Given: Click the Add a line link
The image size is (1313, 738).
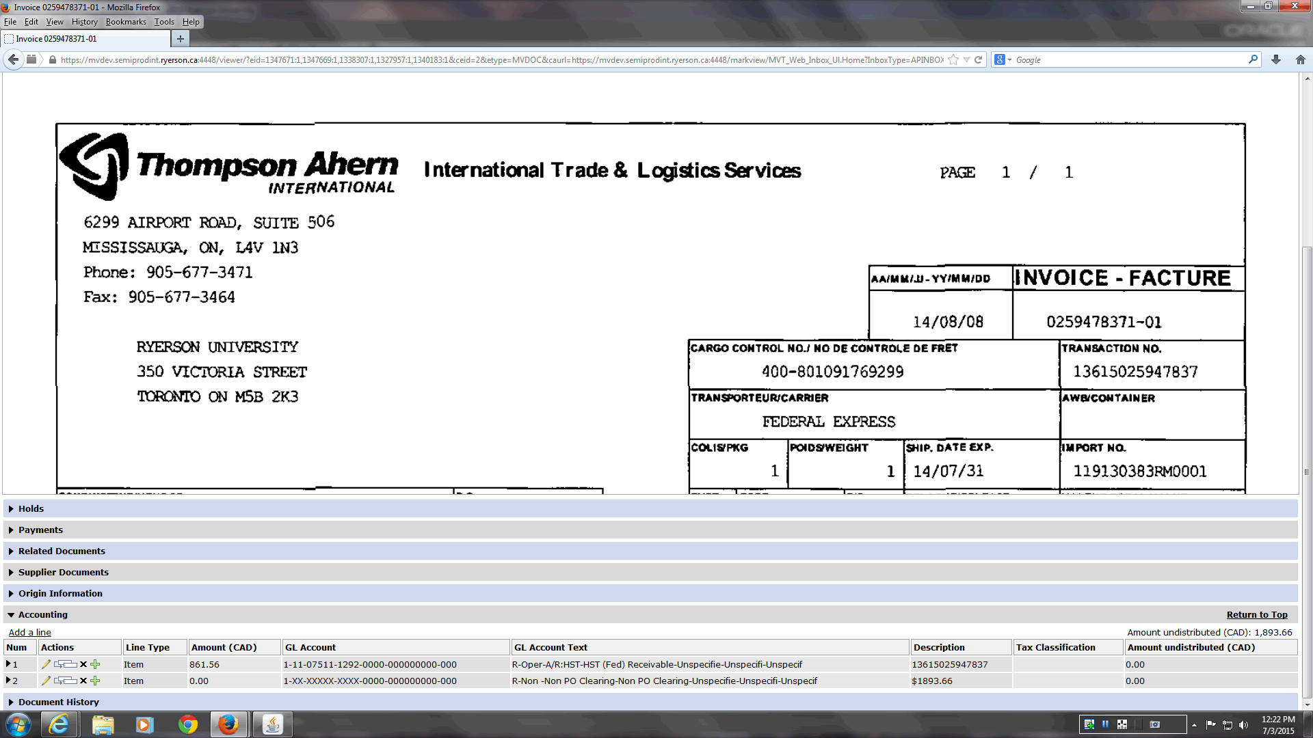Looking at the screenshot, I should click(x=29, y=633).
